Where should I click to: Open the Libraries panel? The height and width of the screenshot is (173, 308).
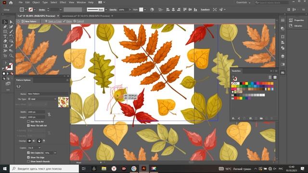point(296,25)
